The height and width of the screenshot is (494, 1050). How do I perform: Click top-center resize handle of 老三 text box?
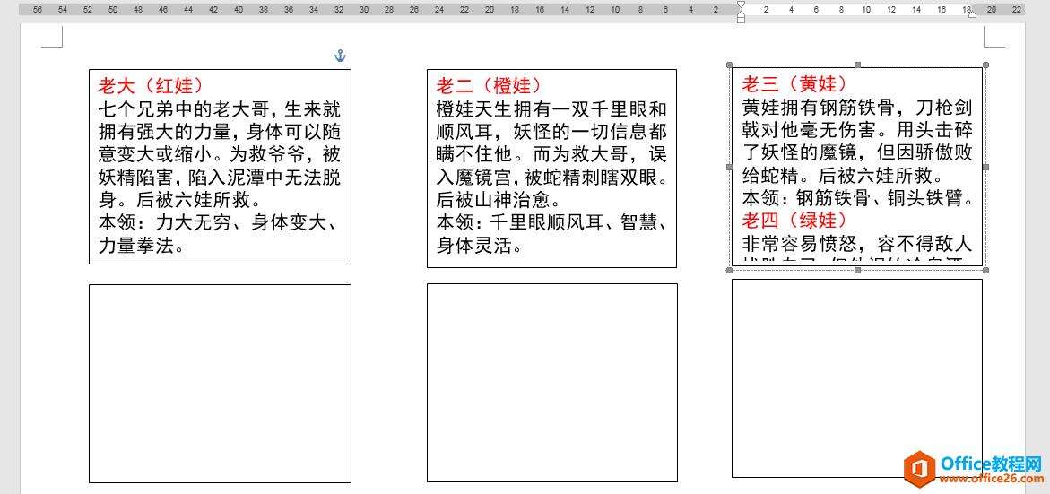pyautogui.click(x=858, y=65)
